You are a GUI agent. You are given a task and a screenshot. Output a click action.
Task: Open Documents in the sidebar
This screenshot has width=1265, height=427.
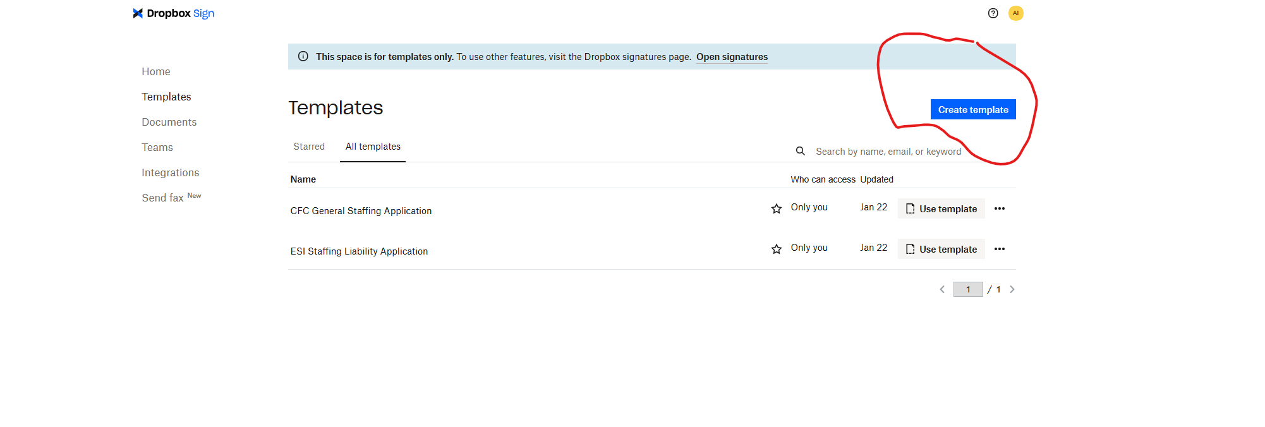pos(169,122)
